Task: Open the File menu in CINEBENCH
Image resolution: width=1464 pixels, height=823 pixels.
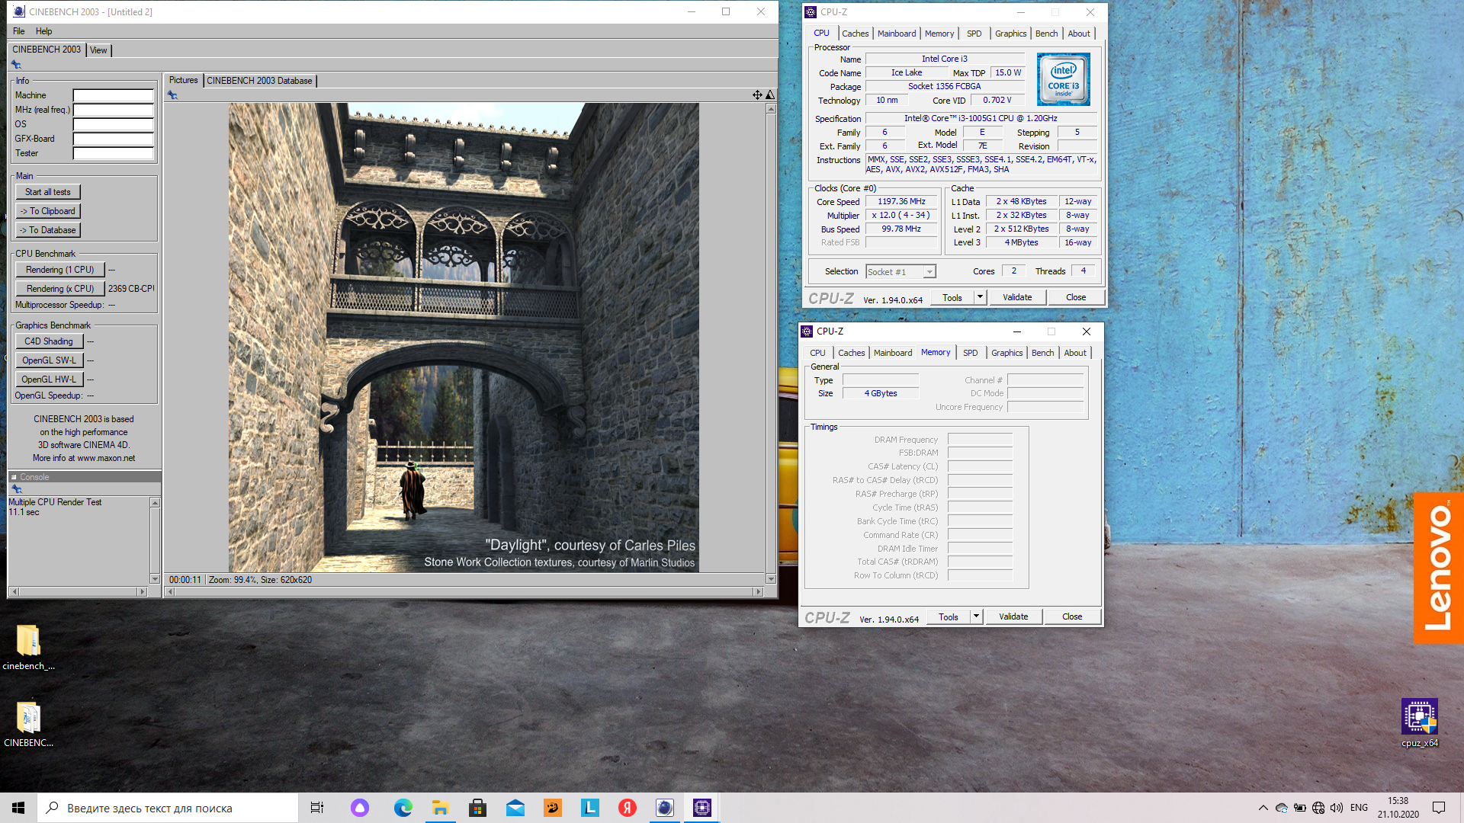Action: click(x=19, y=31)
